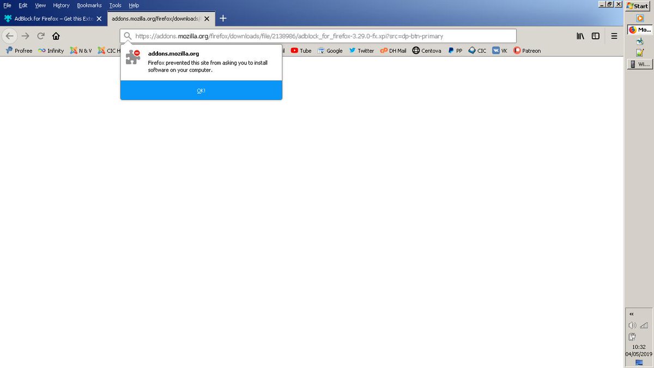Open the Tools menu

[115, 5]
